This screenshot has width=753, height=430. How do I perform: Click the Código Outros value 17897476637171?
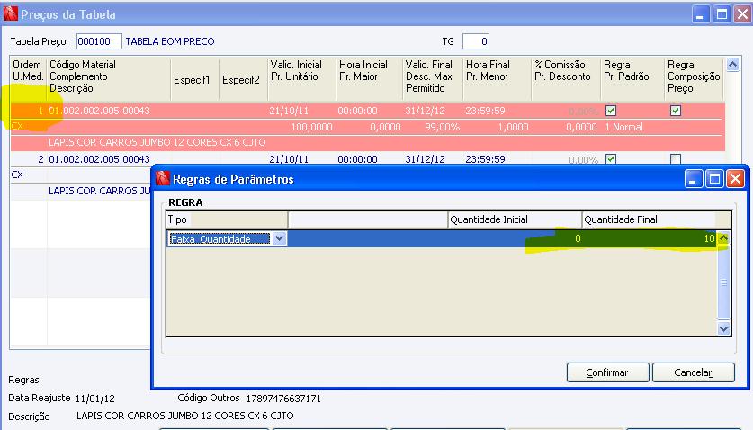point(283,399)
